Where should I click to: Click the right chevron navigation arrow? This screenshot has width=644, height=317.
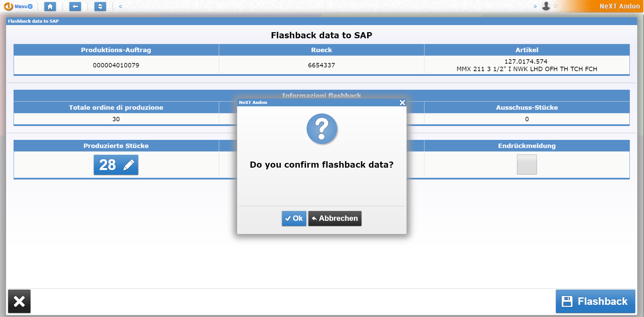(536, 6)
